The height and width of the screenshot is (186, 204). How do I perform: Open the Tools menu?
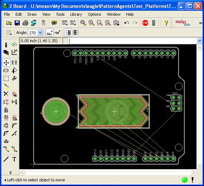coord(60,14)
